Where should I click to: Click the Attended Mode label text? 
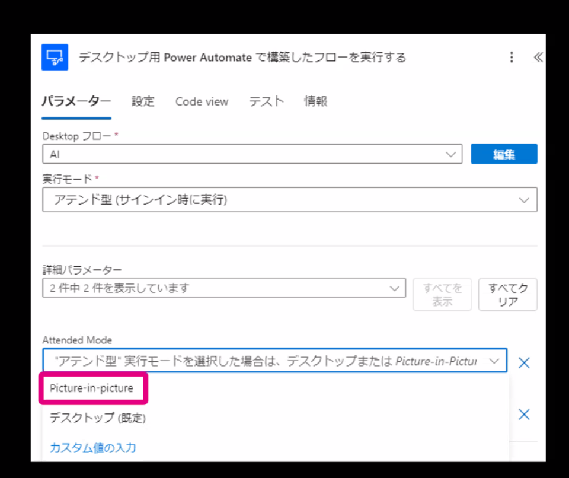(77, 340)
